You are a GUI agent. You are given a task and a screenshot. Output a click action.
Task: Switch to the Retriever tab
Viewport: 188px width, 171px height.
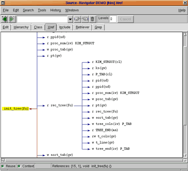click(x=82, y=27)
